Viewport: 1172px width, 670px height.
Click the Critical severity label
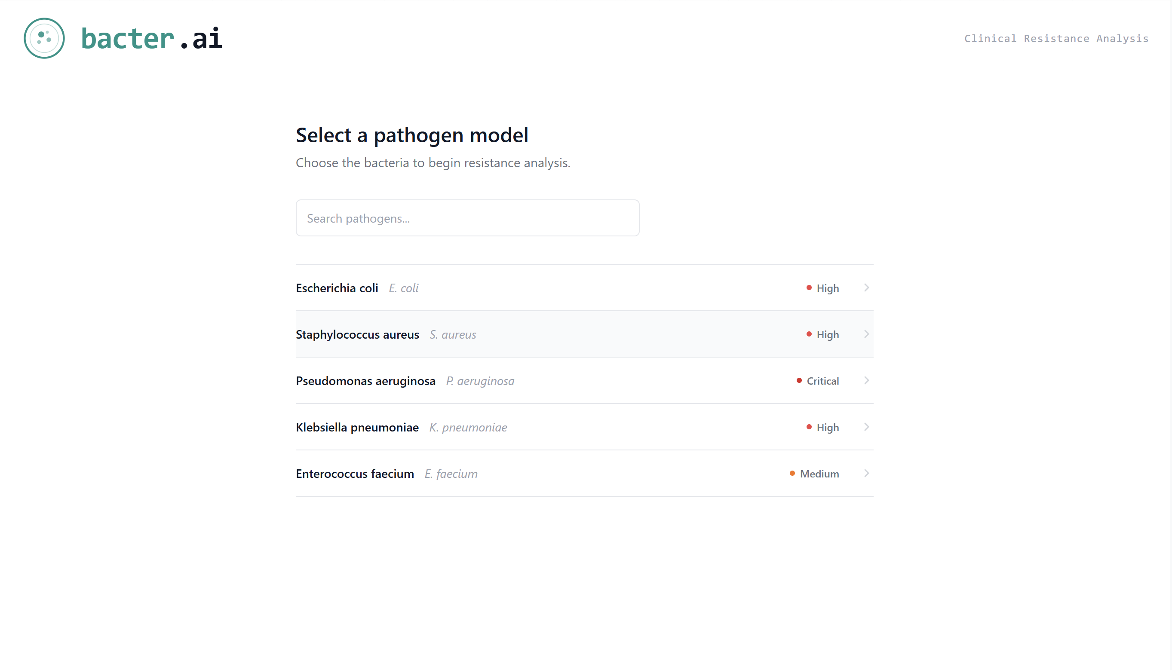click(x=822, y=381)
